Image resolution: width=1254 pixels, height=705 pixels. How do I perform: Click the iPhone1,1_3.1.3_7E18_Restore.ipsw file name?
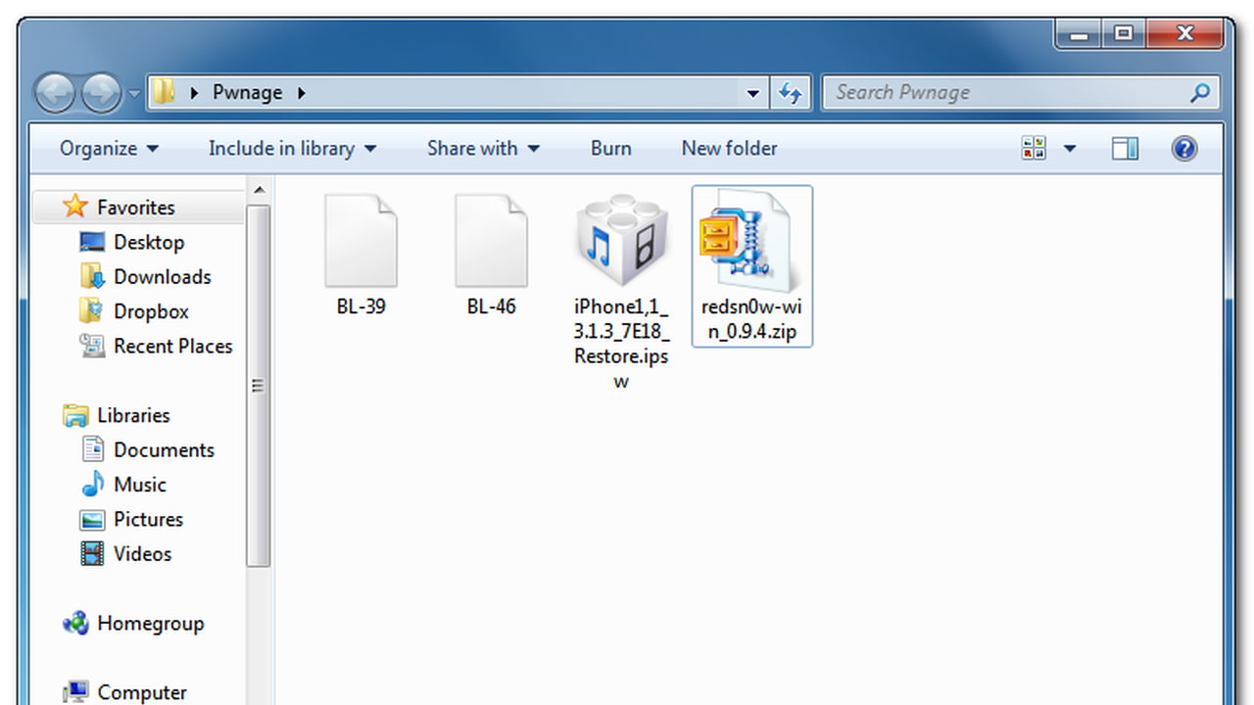click(622, 344)
